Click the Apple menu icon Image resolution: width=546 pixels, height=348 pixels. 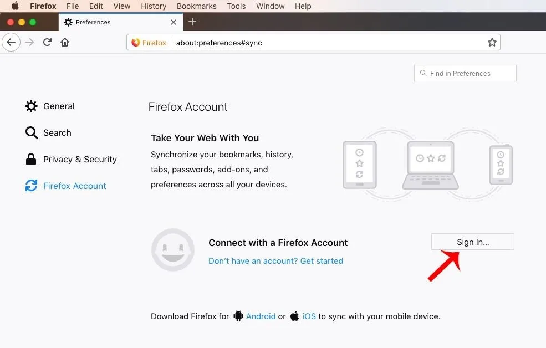point(15,6)
